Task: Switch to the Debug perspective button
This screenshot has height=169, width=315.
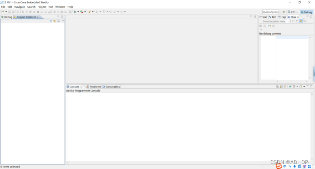Action: [x=306, y=12]
